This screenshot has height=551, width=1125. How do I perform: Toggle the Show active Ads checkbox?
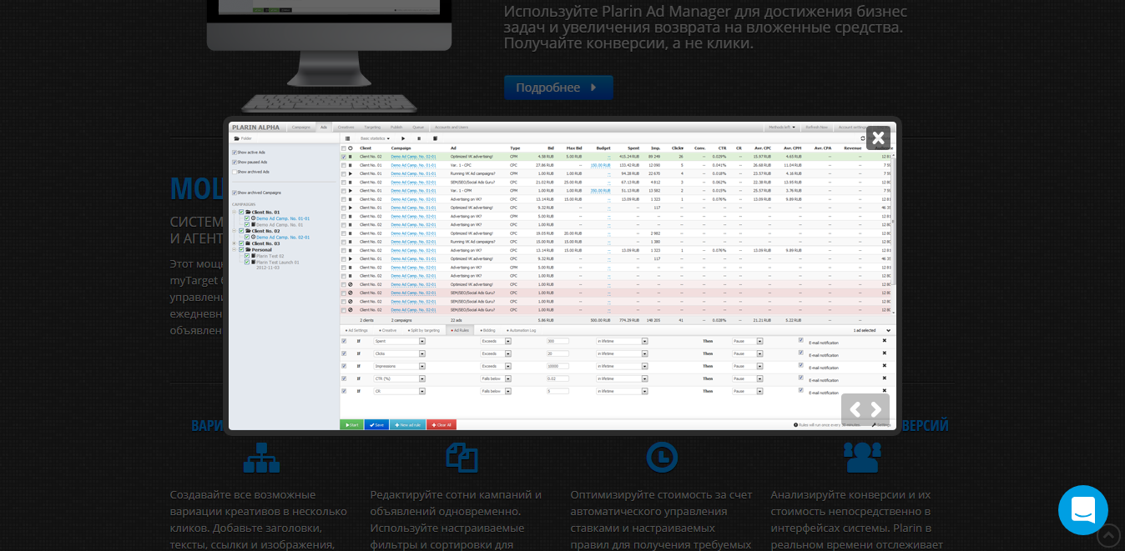pos(234,153)
